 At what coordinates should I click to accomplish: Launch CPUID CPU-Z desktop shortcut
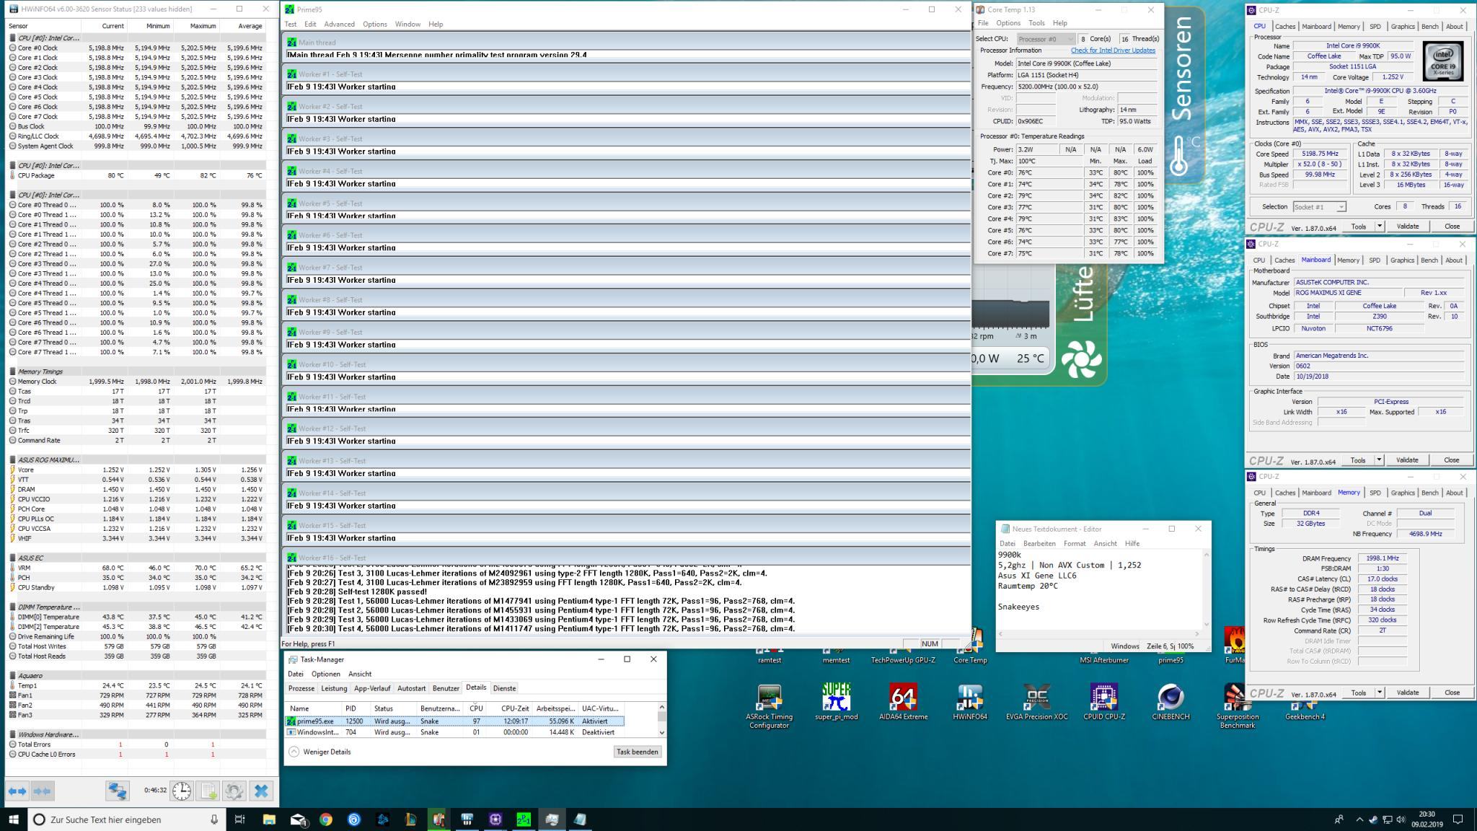click(x=1103, y=700)
